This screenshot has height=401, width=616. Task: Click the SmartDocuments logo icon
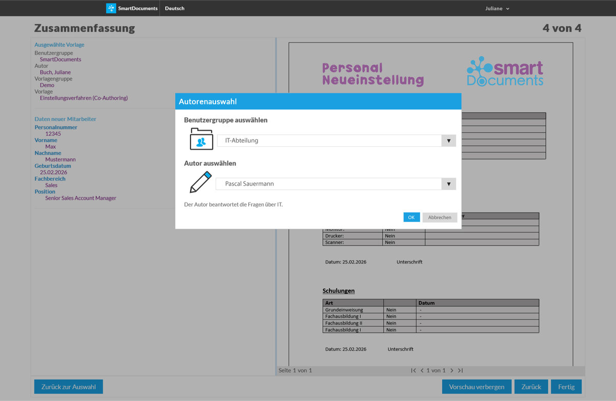(x=111, y=8)
